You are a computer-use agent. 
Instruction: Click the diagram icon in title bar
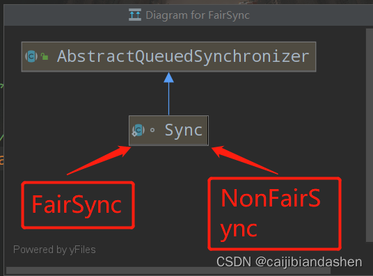pos(135,15)
